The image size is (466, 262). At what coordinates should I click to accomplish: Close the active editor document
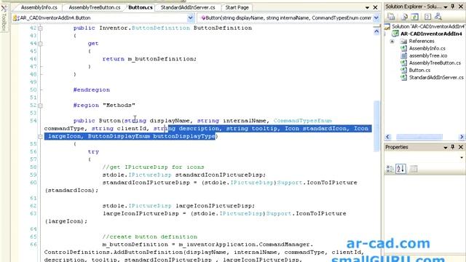[x=376, y=7]
